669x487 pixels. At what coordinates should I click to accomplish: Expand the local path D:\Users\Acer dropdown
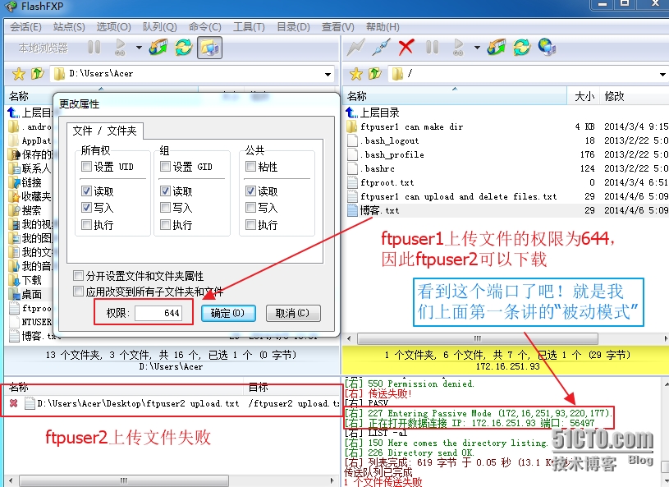click(328, 74)
